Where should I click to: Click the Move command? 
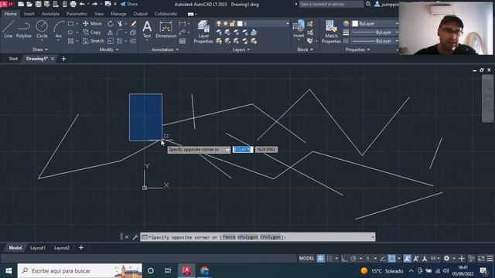coord(92,24)
